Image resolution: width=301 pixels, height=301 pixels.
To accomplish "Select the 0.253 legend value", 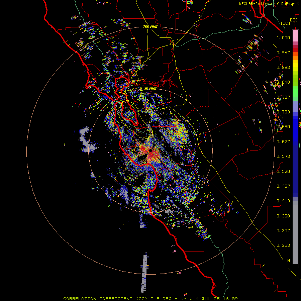I will [283, 245].
